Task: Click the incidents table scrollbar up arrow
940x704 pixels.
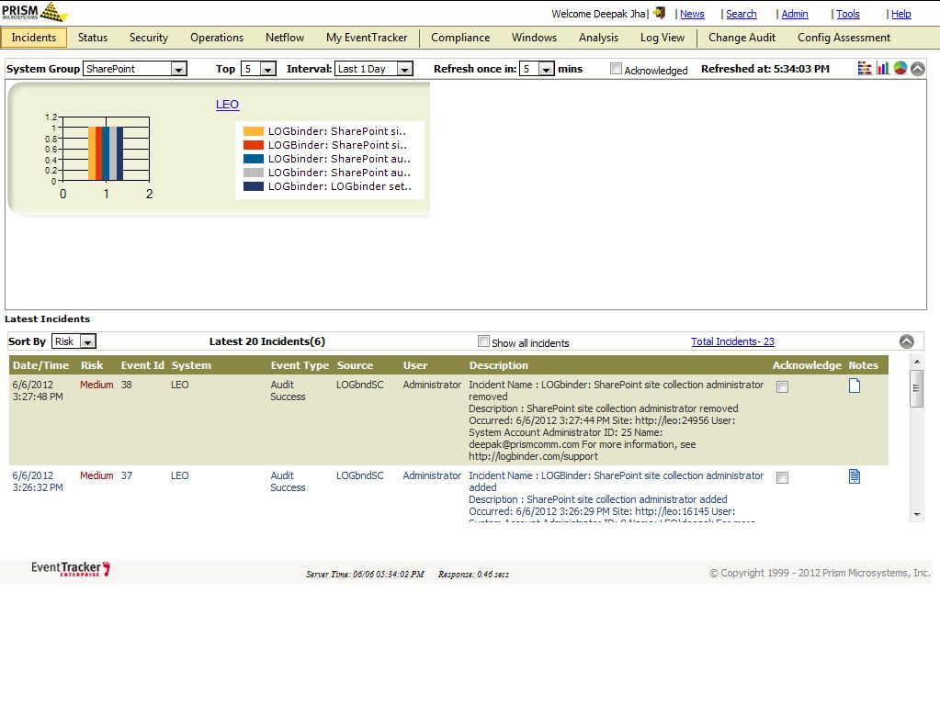Action: (917, 362)
